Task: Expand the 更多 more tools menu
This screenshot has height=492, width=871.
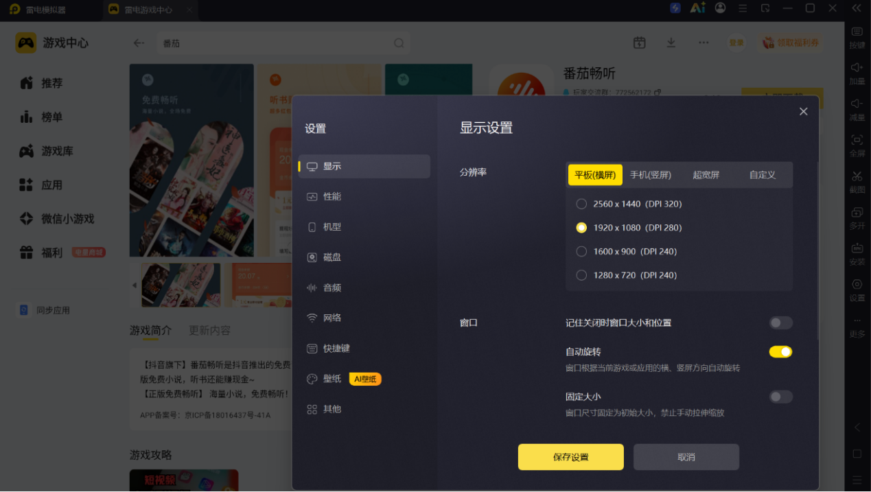Action: click(x=857, y=327)
